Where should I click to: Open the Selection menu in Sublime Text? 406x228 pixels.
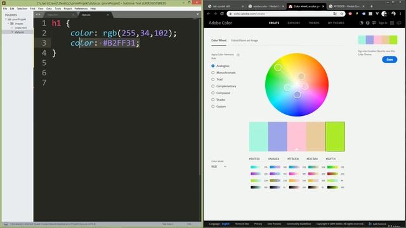click(22, 8)
